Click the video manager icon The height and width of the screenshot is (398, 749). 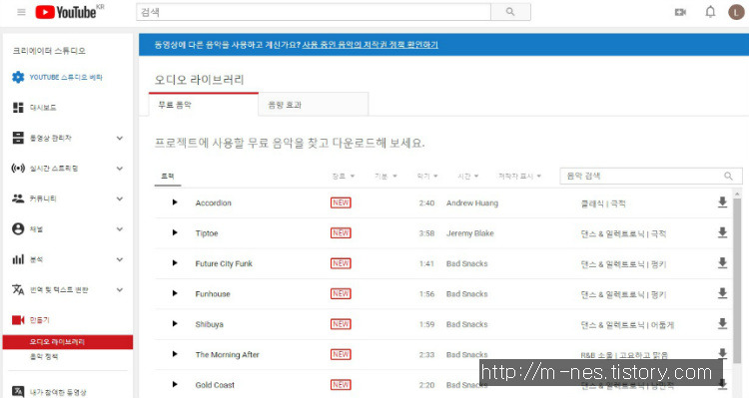tap(18, 138)
